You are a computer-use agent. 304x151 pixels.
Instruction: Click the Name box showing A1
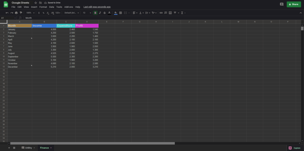click(8, 18)
